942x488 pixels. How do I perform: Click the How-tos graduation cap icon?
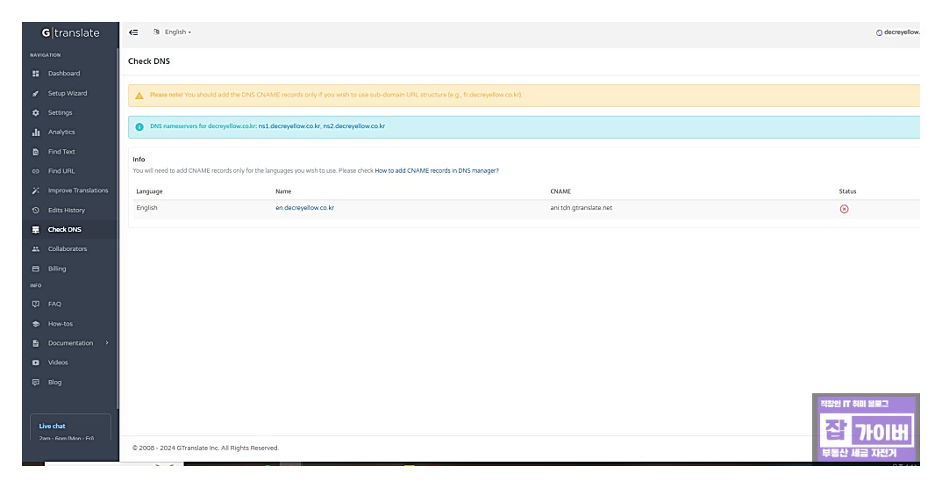tap(35, 324)
